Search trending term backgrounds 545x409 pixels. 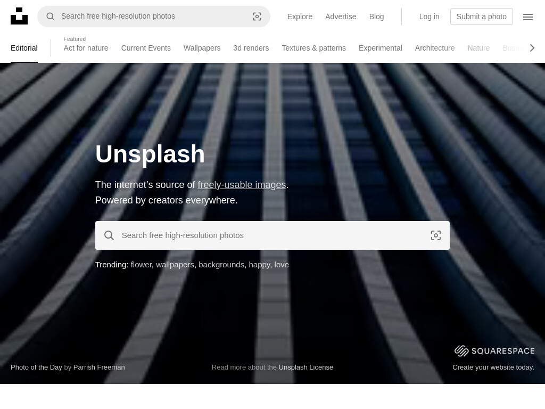pos(221,265)
